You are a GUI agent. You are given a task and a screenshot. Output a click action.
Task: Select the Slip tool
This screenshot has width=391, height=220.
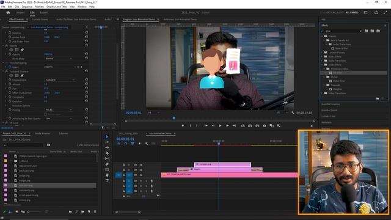pyautogui.click(x=107, y=159)
